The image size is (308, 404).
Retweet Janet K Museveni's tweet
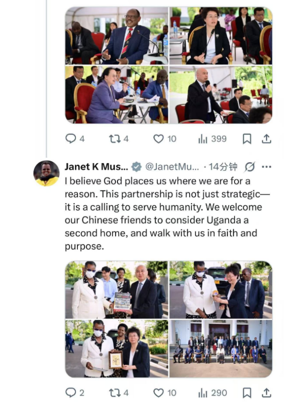click(119, 393)
